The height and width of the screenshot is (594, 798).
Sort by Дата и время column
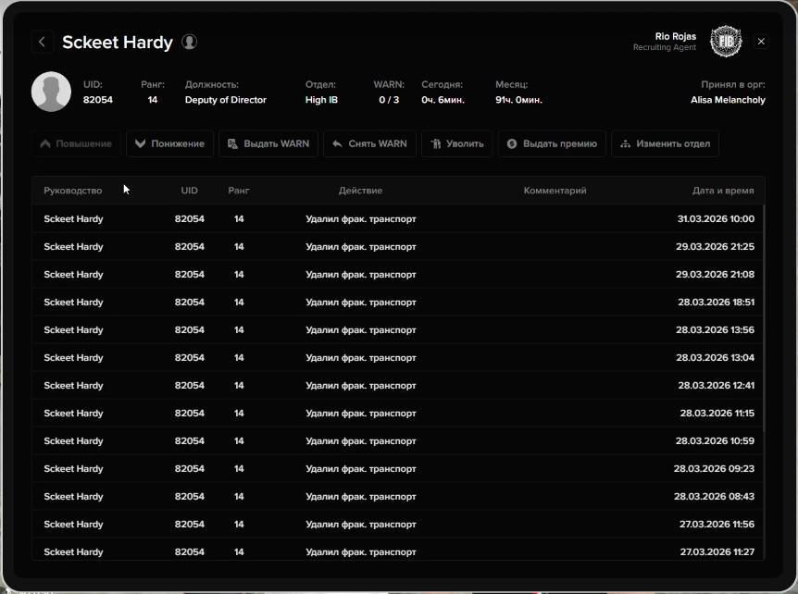723,191
